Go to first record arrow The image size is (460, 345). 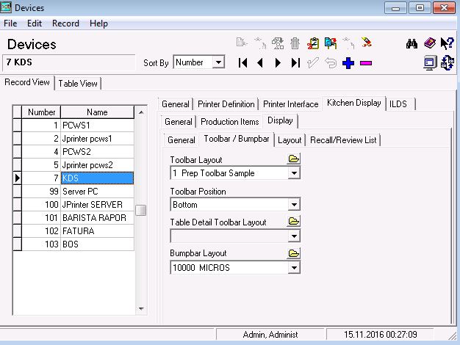243,62
